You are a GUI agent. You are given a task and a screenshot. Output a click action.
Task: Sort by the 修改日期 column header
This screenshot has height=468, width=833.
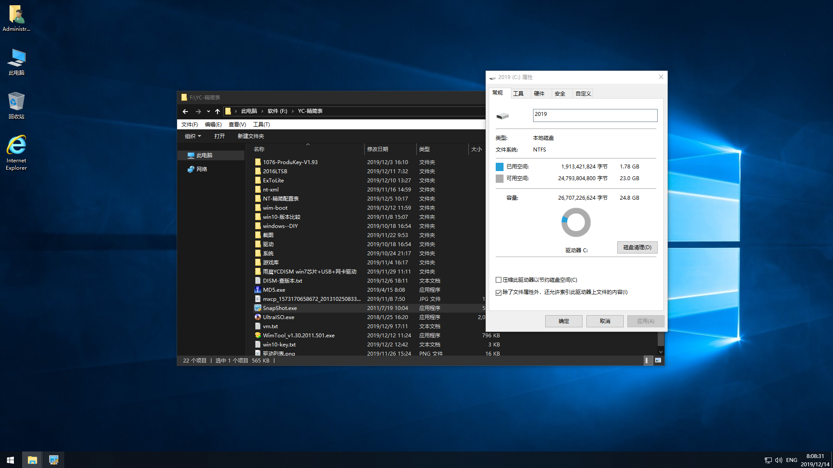tap(390, 149)
